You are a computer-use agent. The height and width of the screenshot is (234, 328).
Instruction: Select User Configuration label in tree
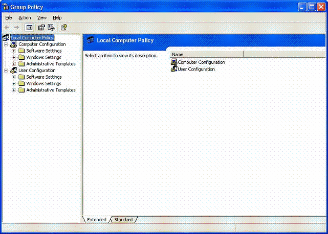[x=37, y=71]
